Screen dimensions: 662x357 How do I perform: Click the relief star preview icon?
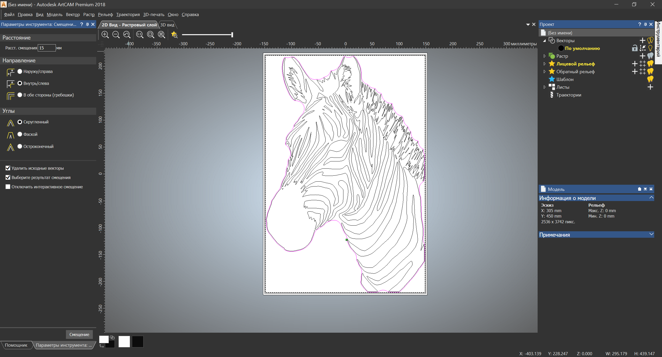(x=174, y=34)
